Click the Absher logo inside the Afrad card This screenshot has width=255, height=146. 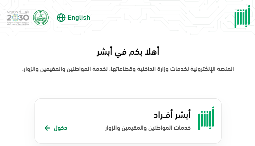click(206, 118)
